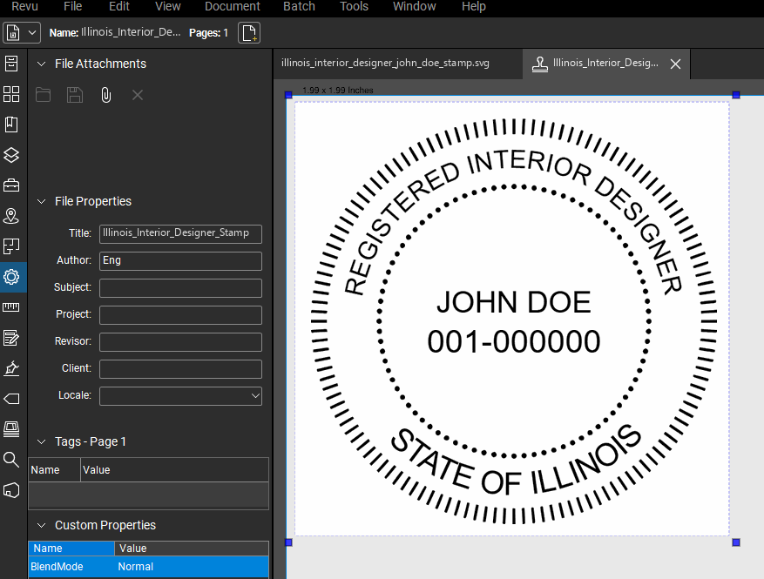Select the Properties gear panel icon
The height and width of the screenshot is (579, 764).
click(x=11, y=277)
